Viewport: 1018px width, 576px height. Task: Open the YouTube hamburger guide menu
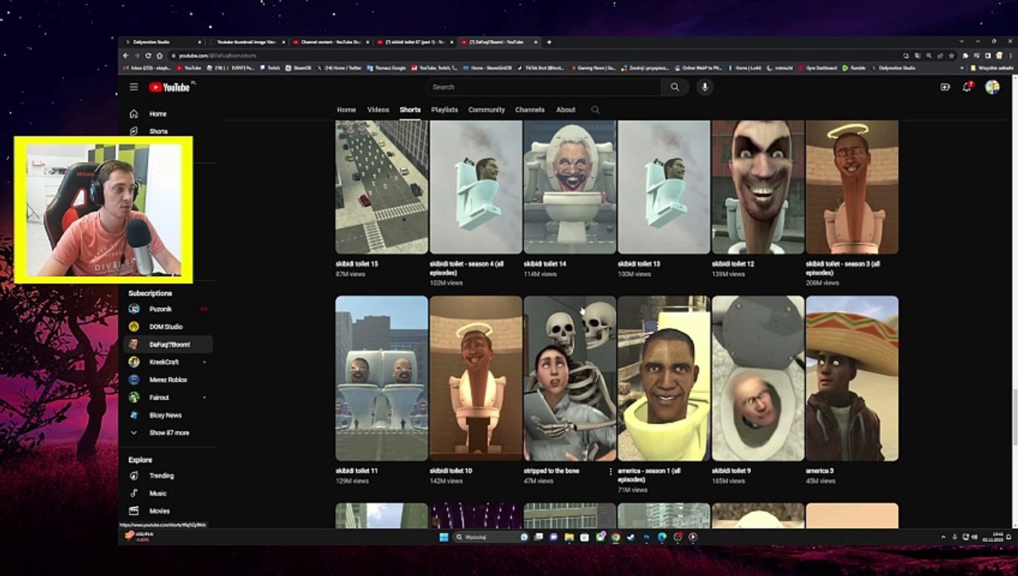tap(134, 87)
